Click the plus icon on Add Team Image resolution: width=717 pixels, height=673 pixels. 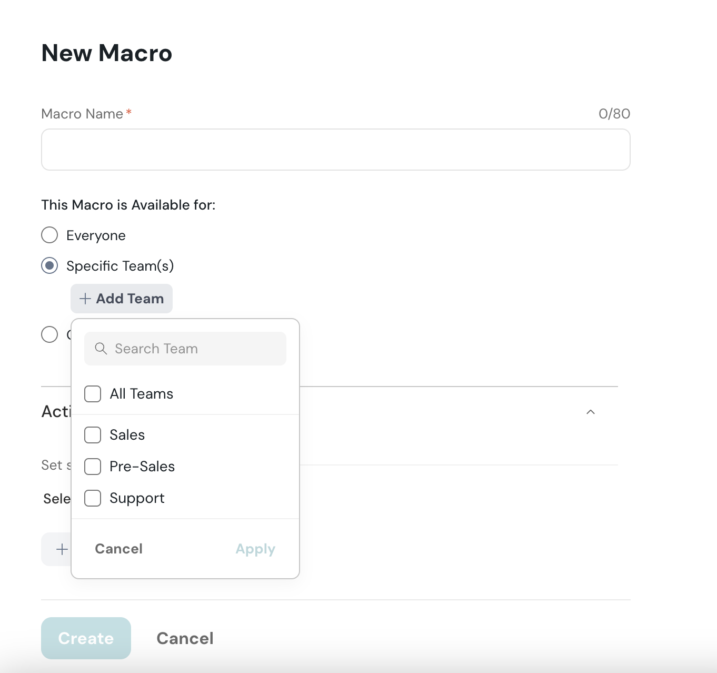pyautogui.click(x=85, y=299)
